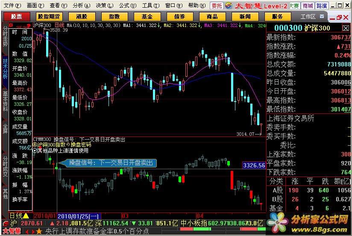Viewport: 352px width, 236px height.
Task: Switch to 技术分析 side tab
Action: click(5, 69)
